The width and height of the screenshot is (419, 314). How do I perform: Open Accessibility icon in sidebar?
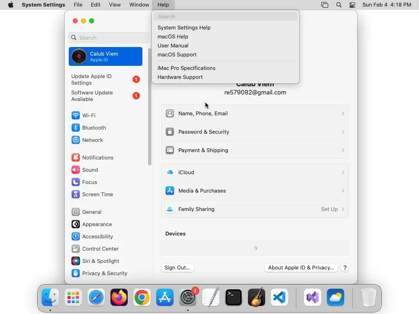[x=76, y=237]
